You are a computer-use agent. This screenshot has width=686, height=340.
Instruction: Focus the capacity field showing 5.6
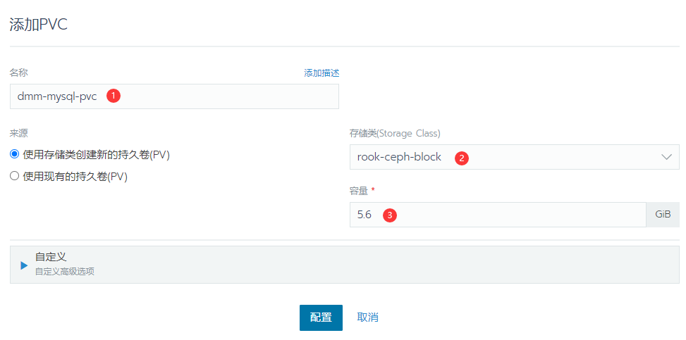point(498,215)
